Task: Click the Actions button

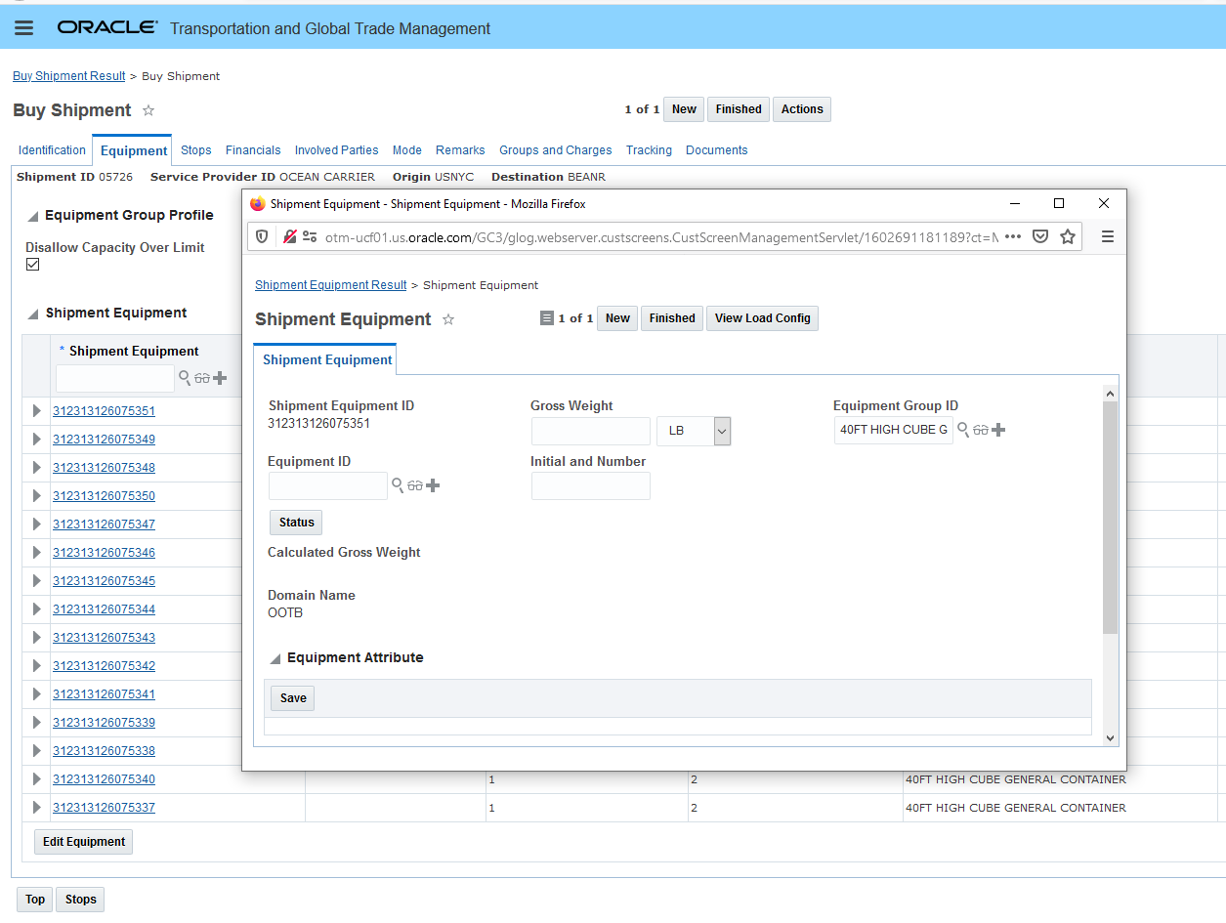Action: click(802, 109)
